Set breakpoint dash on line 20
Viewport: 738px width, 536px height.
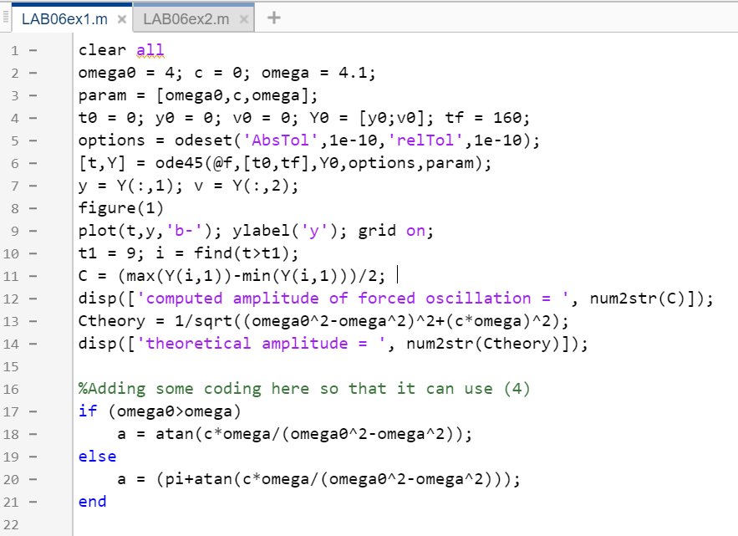pyautogui.click(x=33, y=479)
